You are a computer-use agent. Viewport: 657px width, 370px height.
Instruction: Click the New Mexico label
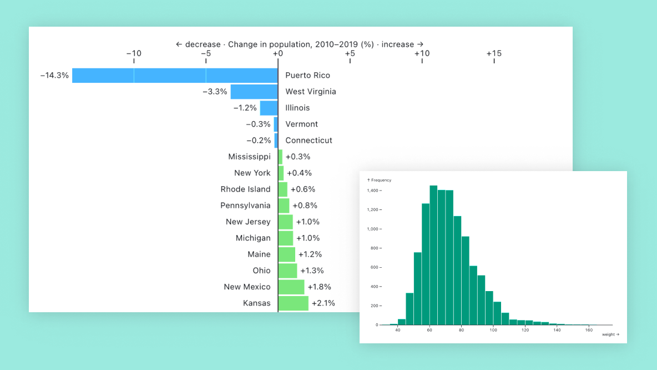point(247,287)
